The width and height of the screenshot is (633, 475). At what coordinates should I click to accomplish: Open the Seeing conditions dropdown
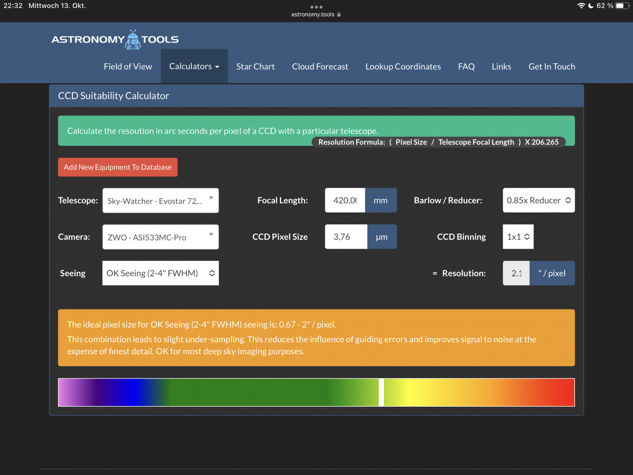[161, 273]
